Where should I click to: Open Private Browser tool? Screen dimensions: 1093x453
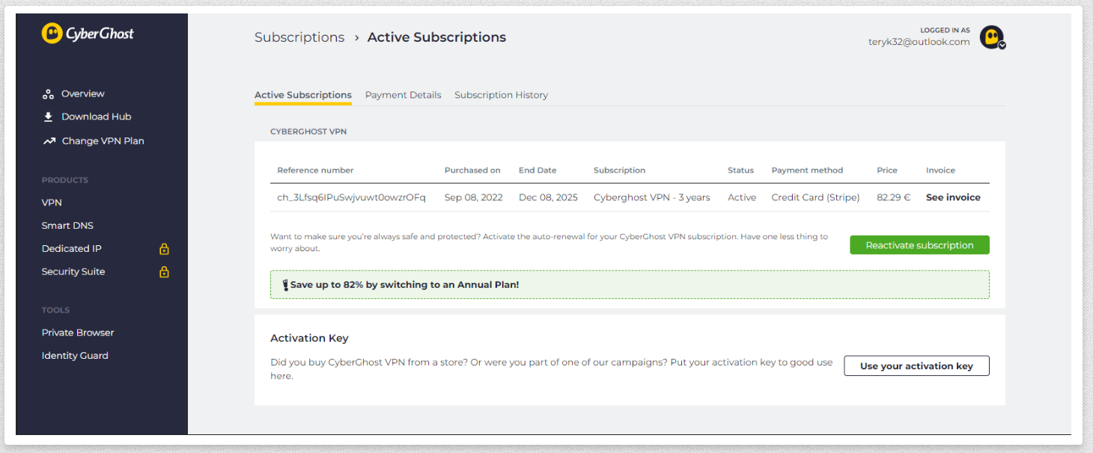78,333
